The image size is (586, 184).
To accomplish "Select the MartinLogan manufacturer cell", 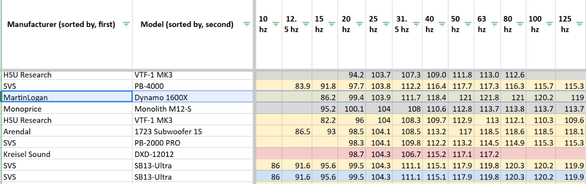I will (67, 97).
